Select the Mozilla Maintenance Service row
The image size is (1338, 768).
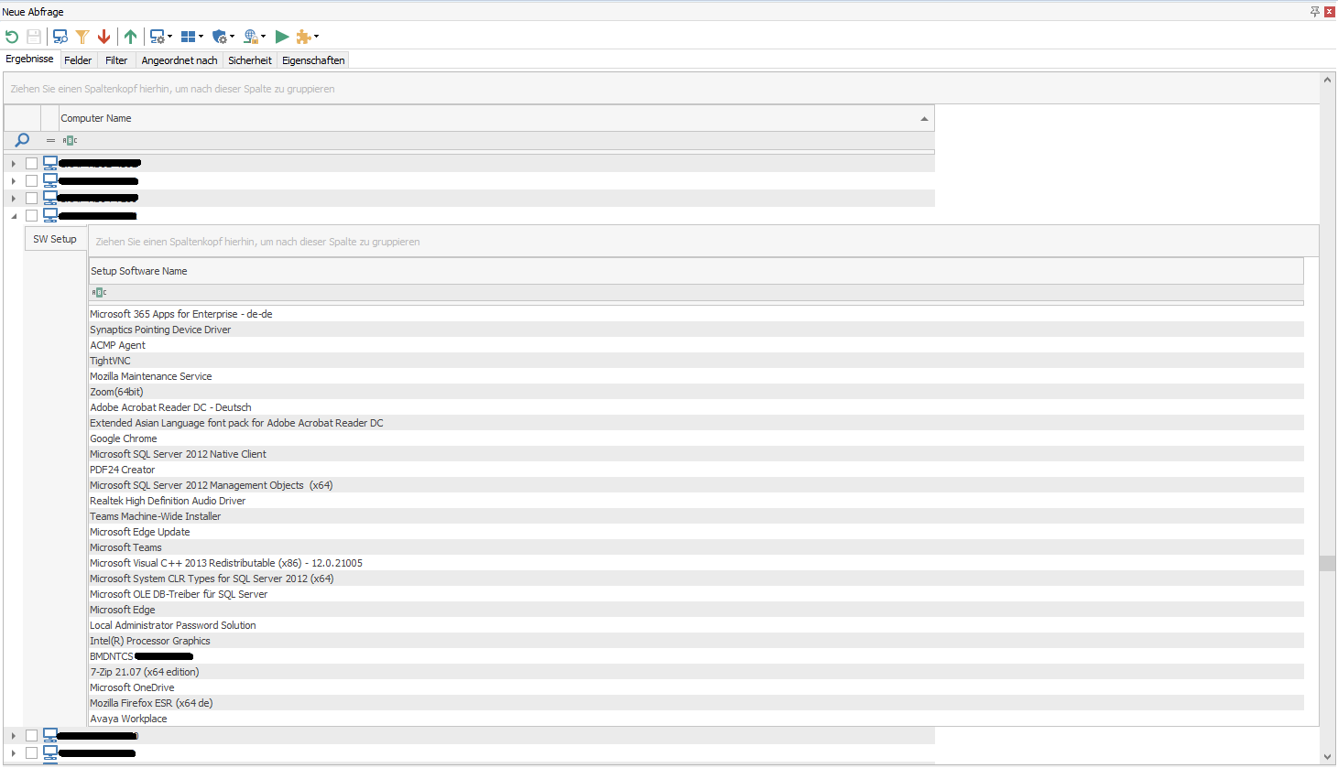696,376
